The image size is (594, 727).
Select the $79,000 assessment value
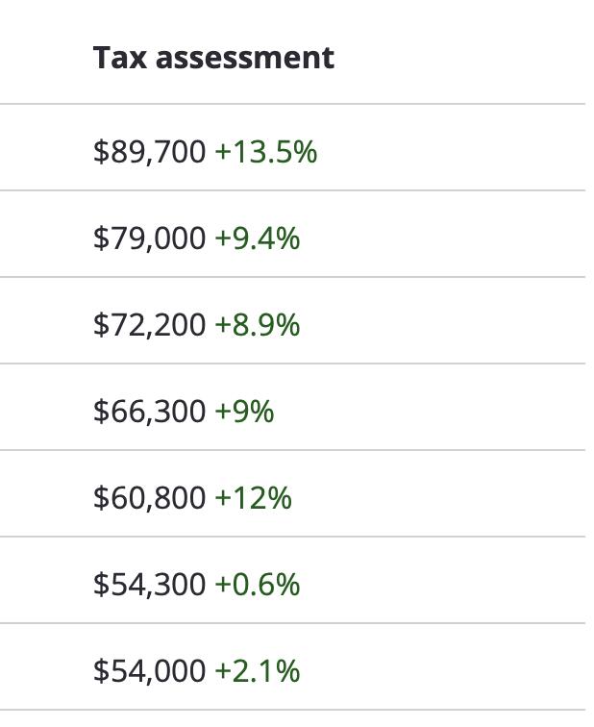(x=149, y=238)
